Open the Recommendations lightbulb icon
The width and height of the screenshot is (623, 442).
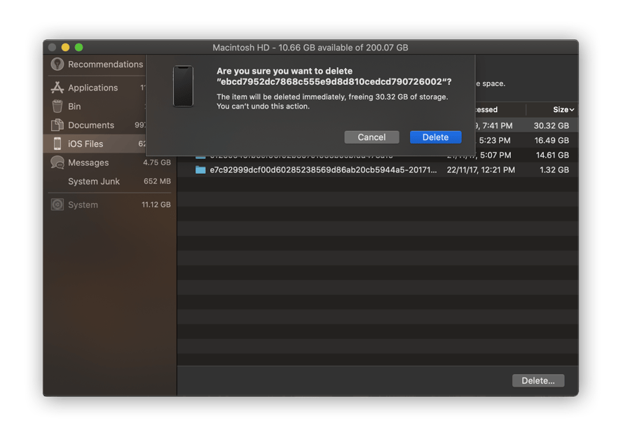(57, 64)
